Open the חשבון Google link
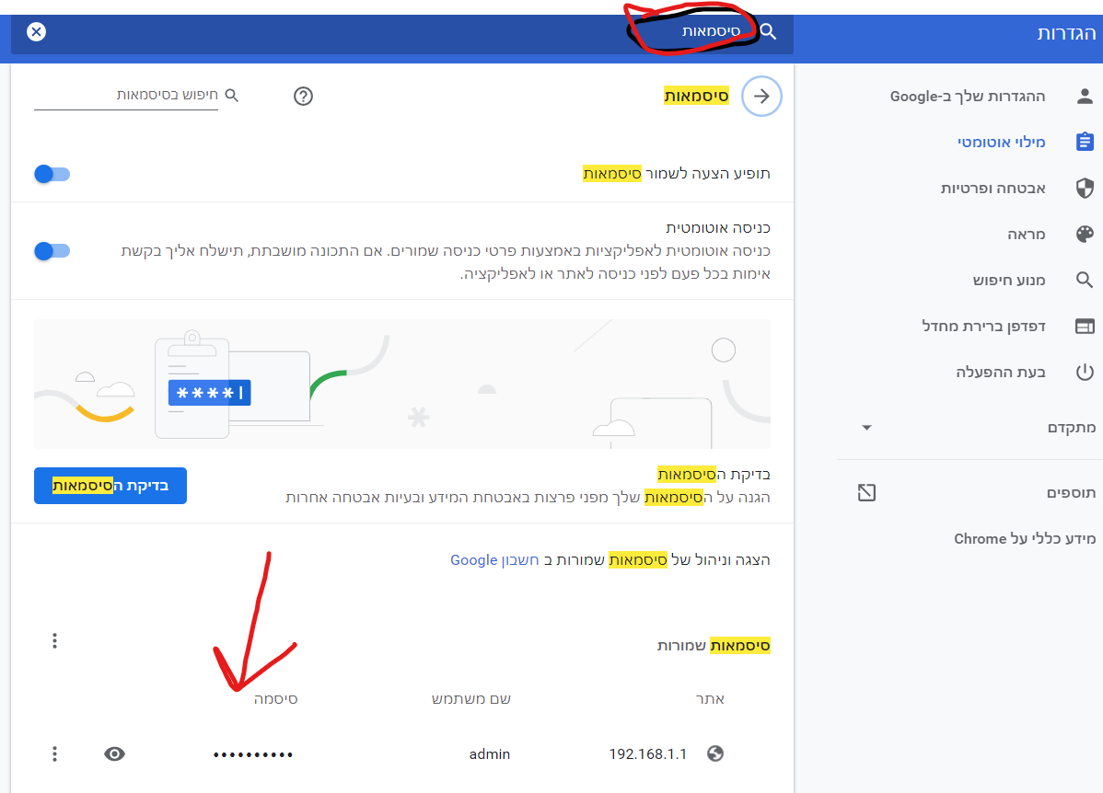1103x793 pixels. coord(494,560)
